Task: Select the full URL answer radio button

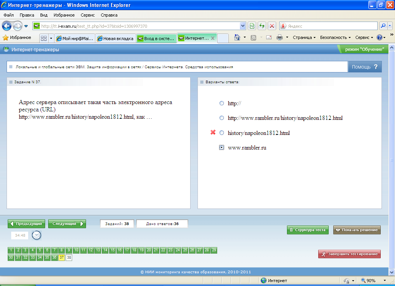Action: pos(221,118)
